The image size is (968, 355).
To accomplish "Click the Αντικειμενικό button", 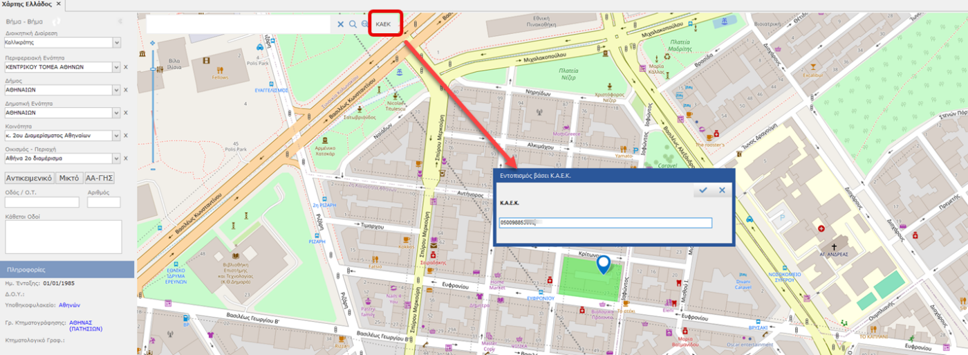I will click(x=29, y=178).
